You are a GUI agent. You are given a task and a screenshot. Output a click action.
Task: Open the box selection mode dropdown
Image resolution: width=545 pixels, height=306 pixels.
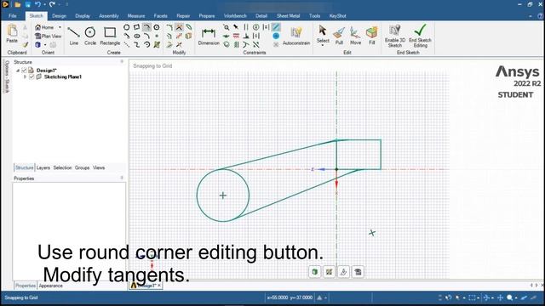[x=479, y=298]
